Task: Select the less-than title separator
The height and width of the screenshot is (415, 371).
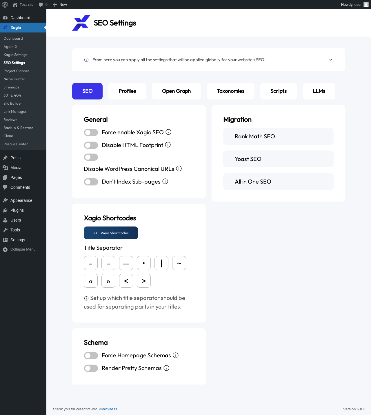Action: (x=126, y=281)
